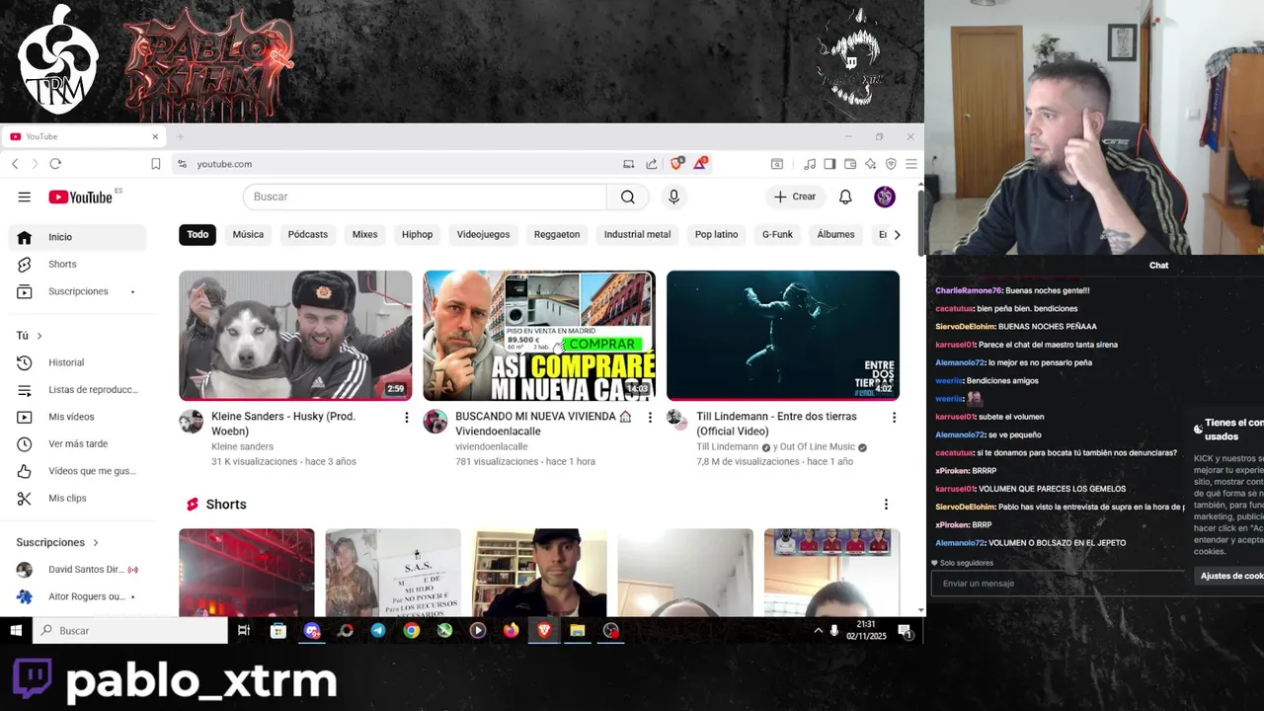Toggle the browser sidebar panel
This screenshot has height=711, width=1264.
pos(829,164)
